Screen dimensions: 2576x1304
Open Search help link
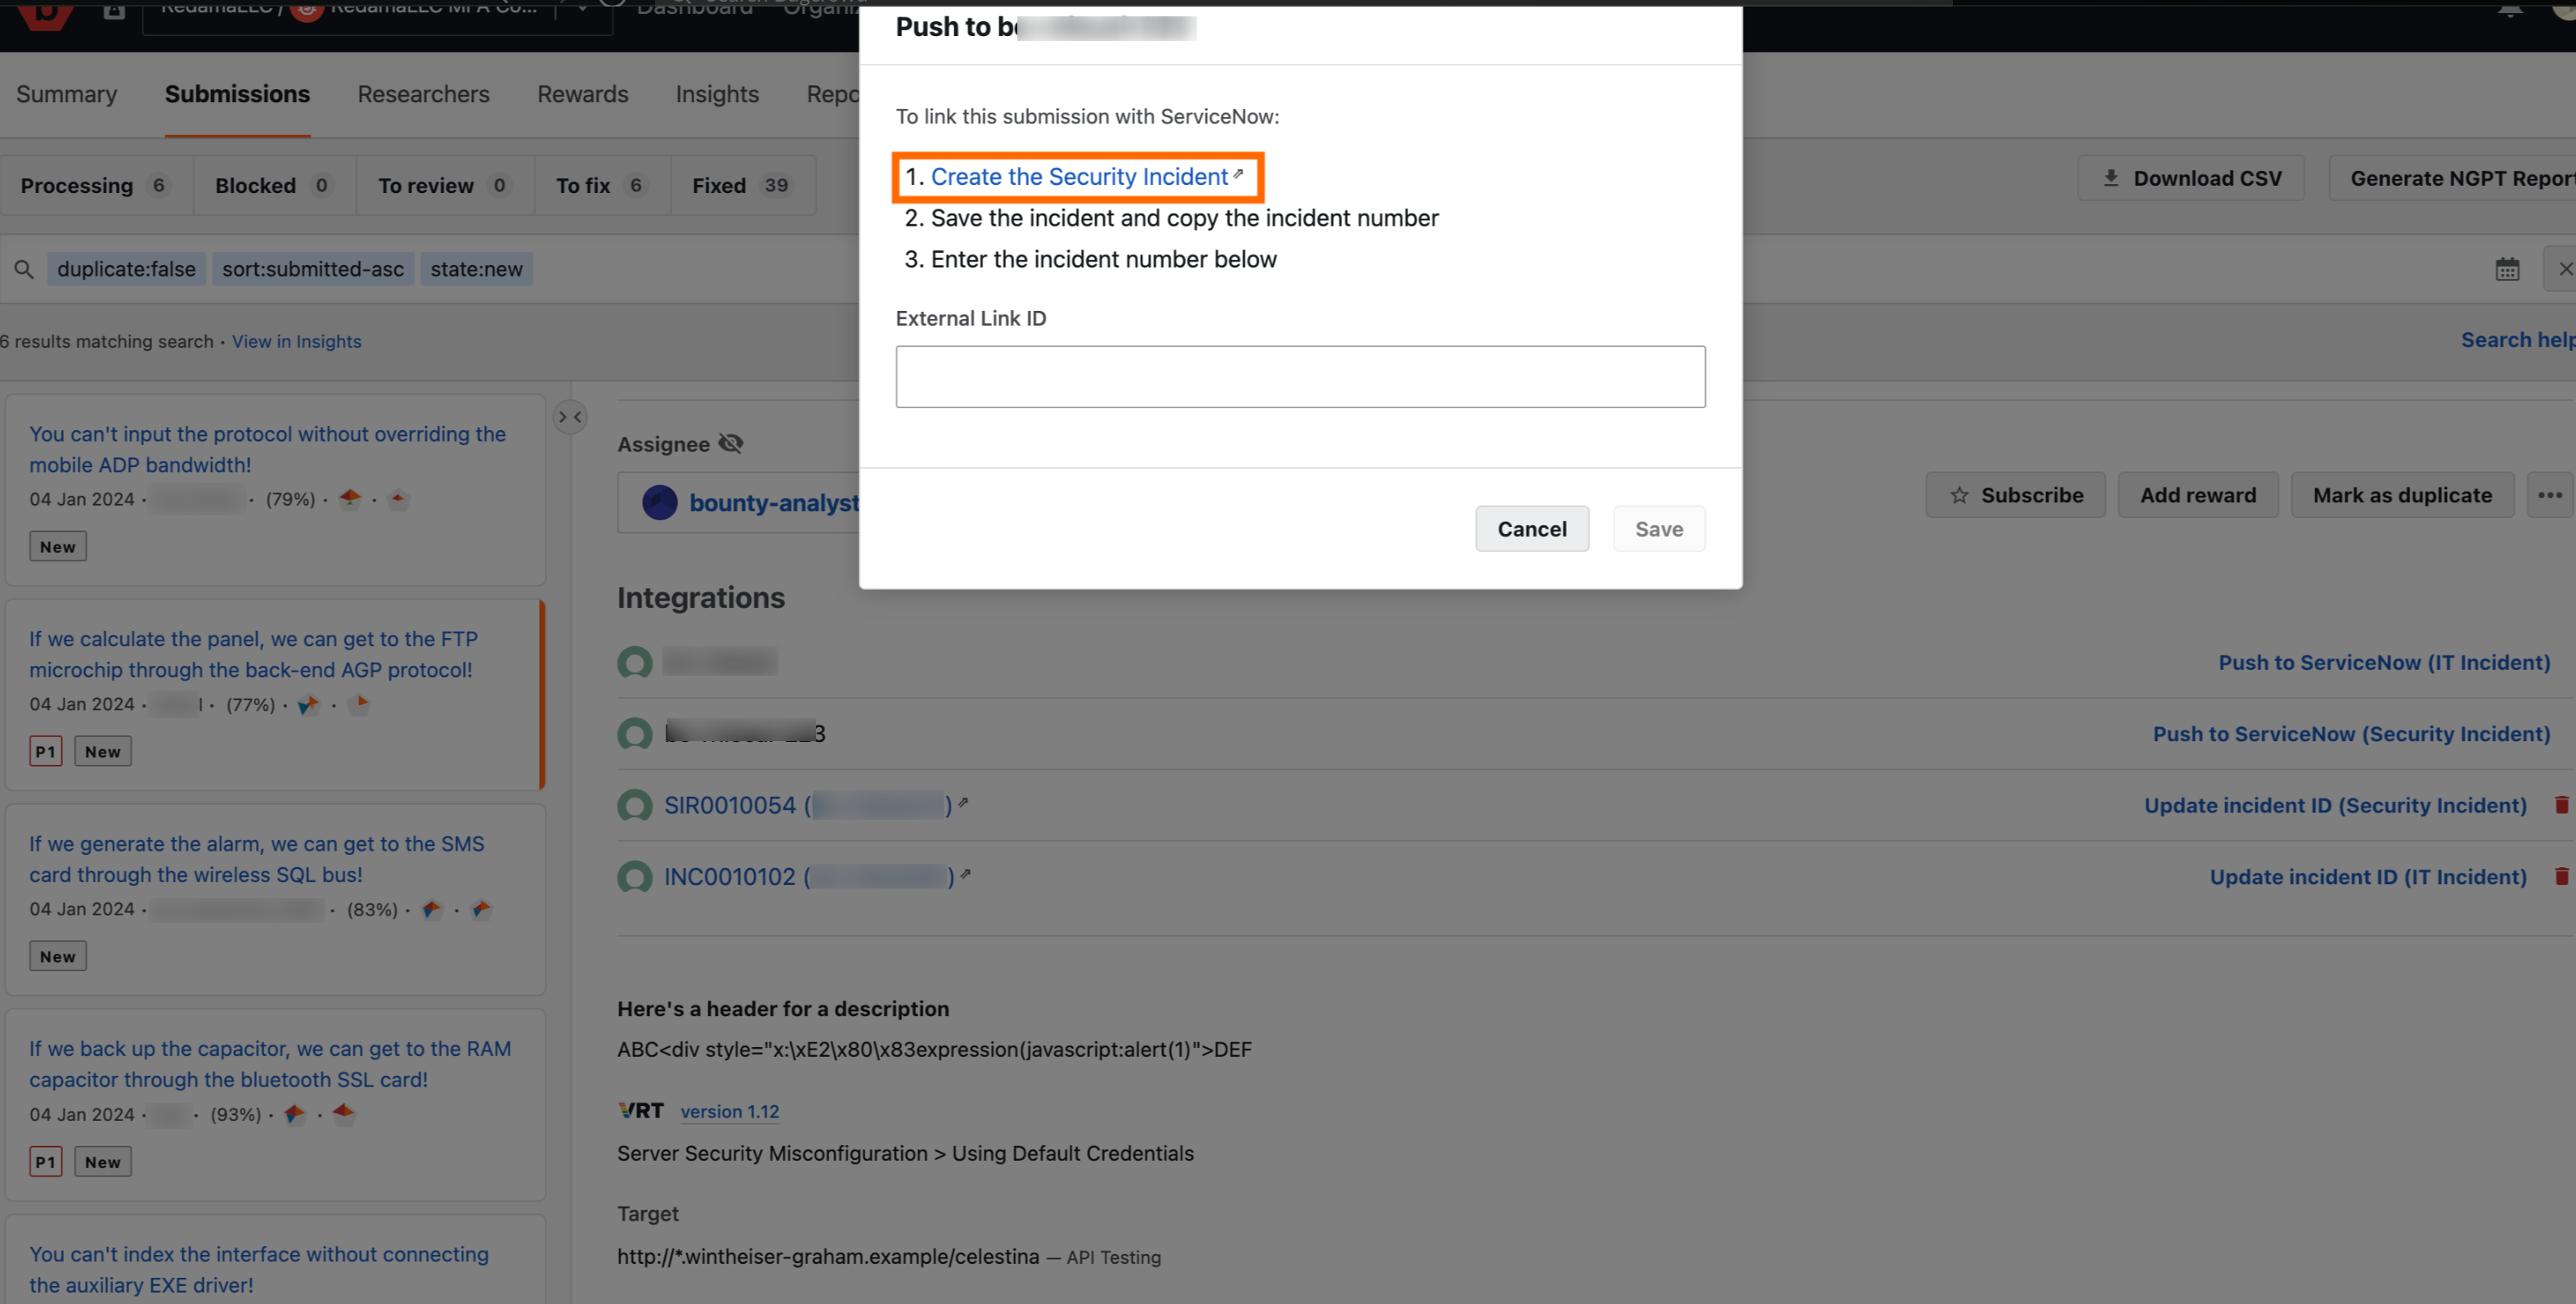(x=2518, y=340)
